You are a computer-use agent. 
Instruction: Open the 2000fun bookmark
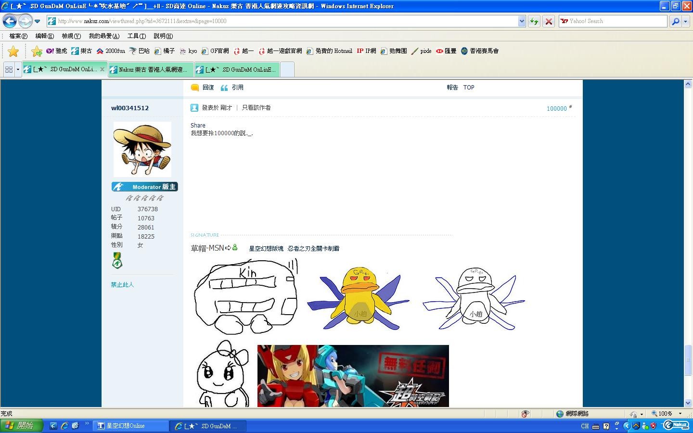(111, 51)
